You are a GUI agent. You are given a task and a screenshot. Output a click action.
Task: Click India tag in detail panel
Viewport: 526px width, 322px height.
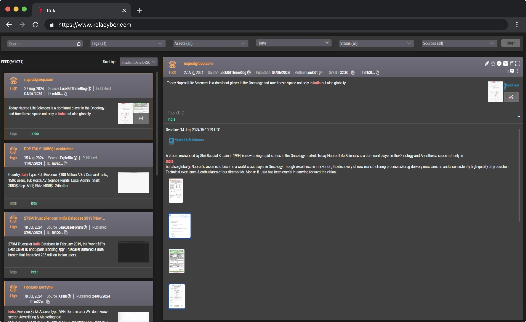tap(171, 119)
